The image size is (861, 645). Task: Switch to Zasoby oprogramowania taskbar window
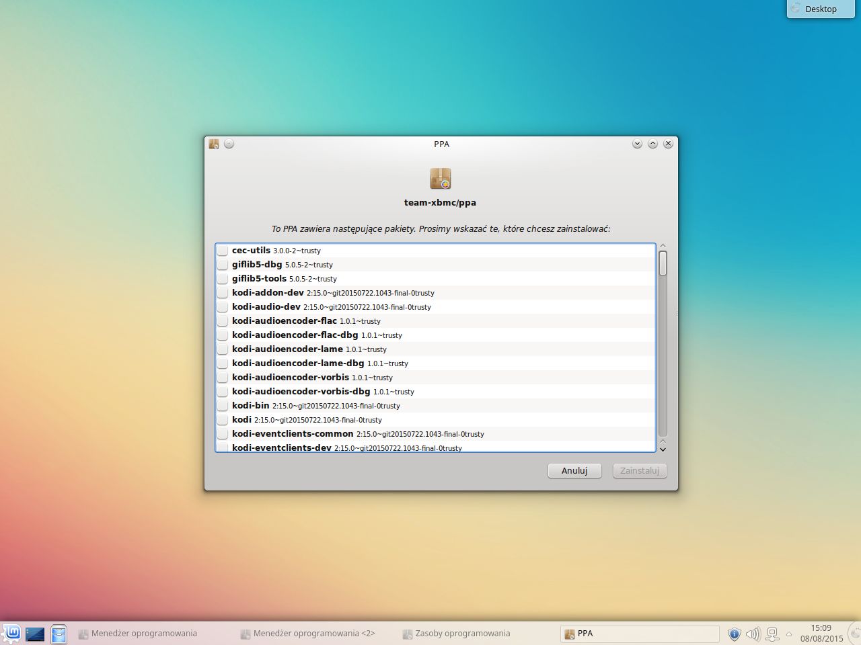[x=457, y=634]
